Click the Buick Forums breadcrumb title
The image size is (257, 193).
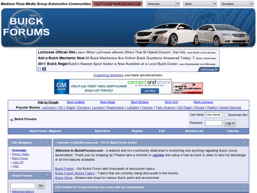[25, 119]
